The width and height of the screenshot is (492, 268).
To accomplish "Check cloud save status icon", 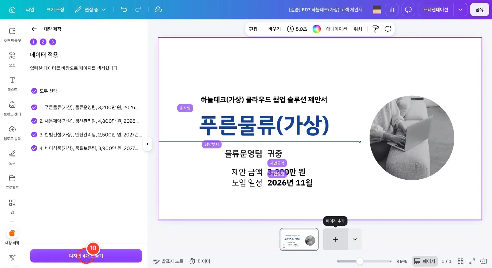I will tap(158, 10).
